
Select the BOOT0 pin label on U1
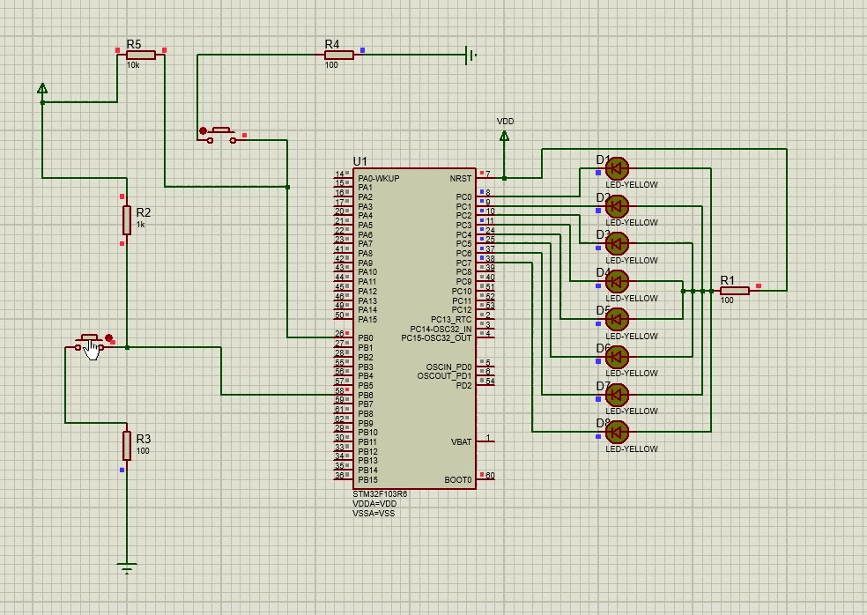point(458,480)
